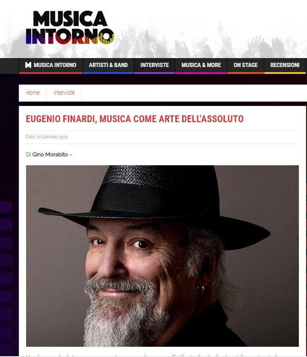
Task: Click the white M icon in navigation bar
Action: [x=28, y=65]
